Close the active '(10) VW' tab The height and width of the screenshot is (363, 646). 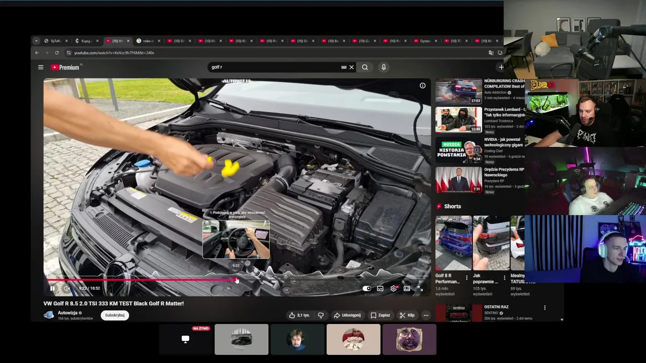point(128,41)
